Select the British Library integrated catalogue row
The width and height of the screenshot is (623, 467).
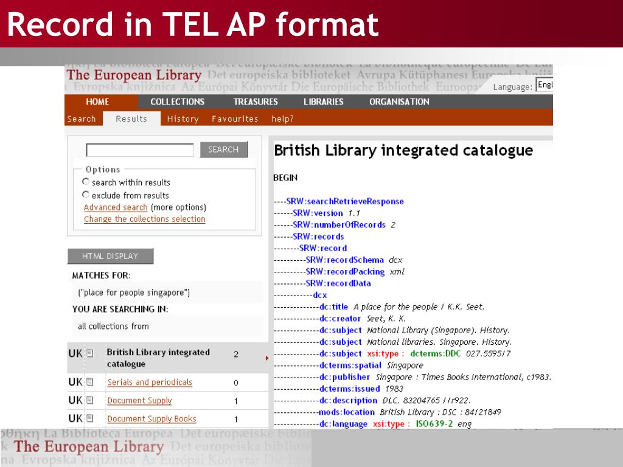point(168,358)
